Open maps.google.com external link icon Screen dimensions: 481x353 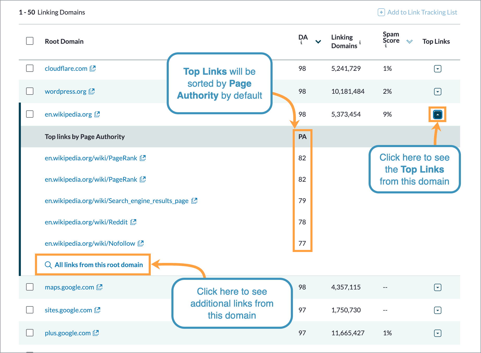pos(99,287)
